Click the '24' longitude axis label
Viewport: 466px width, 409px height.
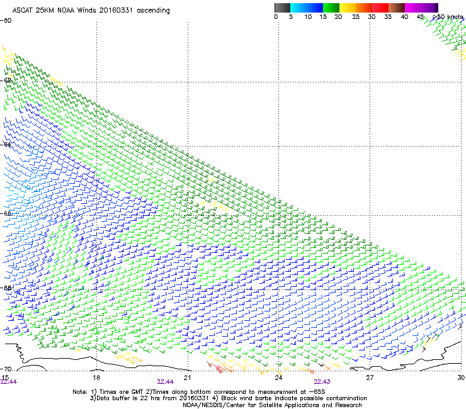pos(278,378)
